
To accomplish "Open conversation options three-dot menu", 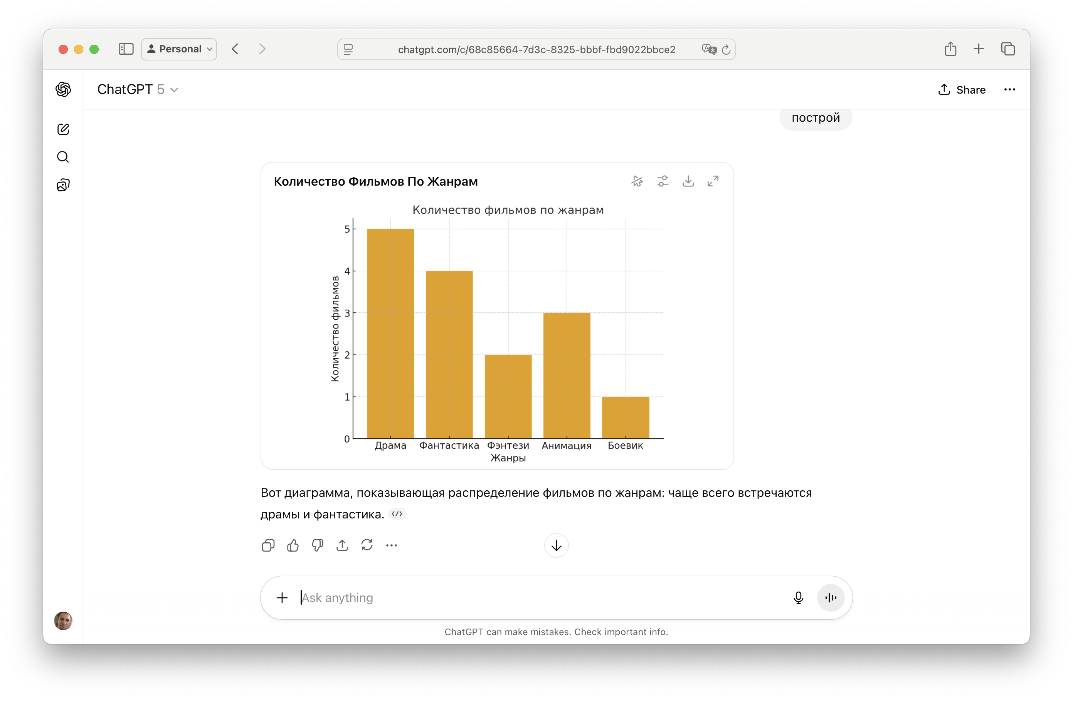I will coord(1009,90).
